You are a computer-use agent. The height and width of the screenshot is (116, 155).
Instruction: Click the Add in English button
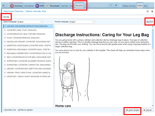133,110
